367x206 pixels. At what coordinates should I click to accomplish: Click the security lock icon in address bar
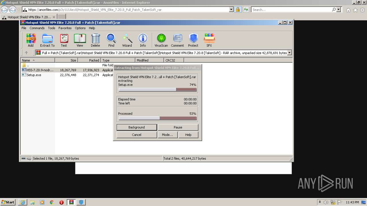(238, 10)
